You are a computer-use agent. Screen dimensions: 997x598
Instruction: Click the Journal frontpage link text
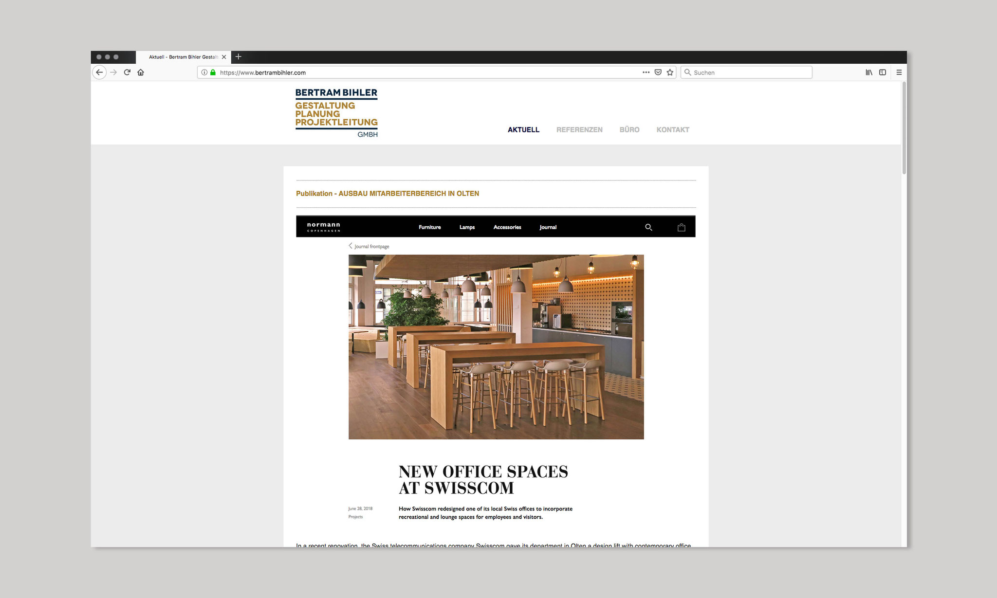(372, 247)
